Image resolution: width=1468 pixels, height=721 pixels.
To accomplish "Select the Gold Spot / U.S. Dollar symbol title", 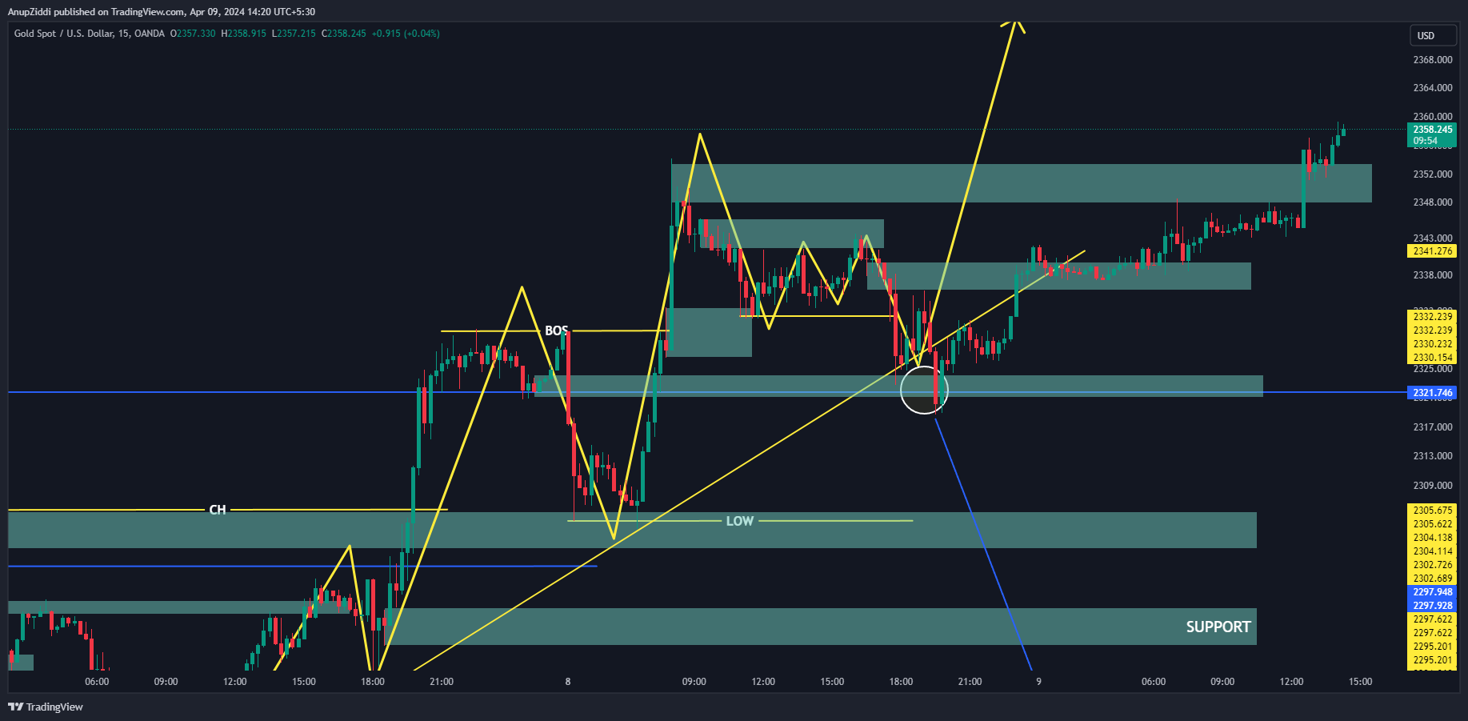I will [89, 34].
